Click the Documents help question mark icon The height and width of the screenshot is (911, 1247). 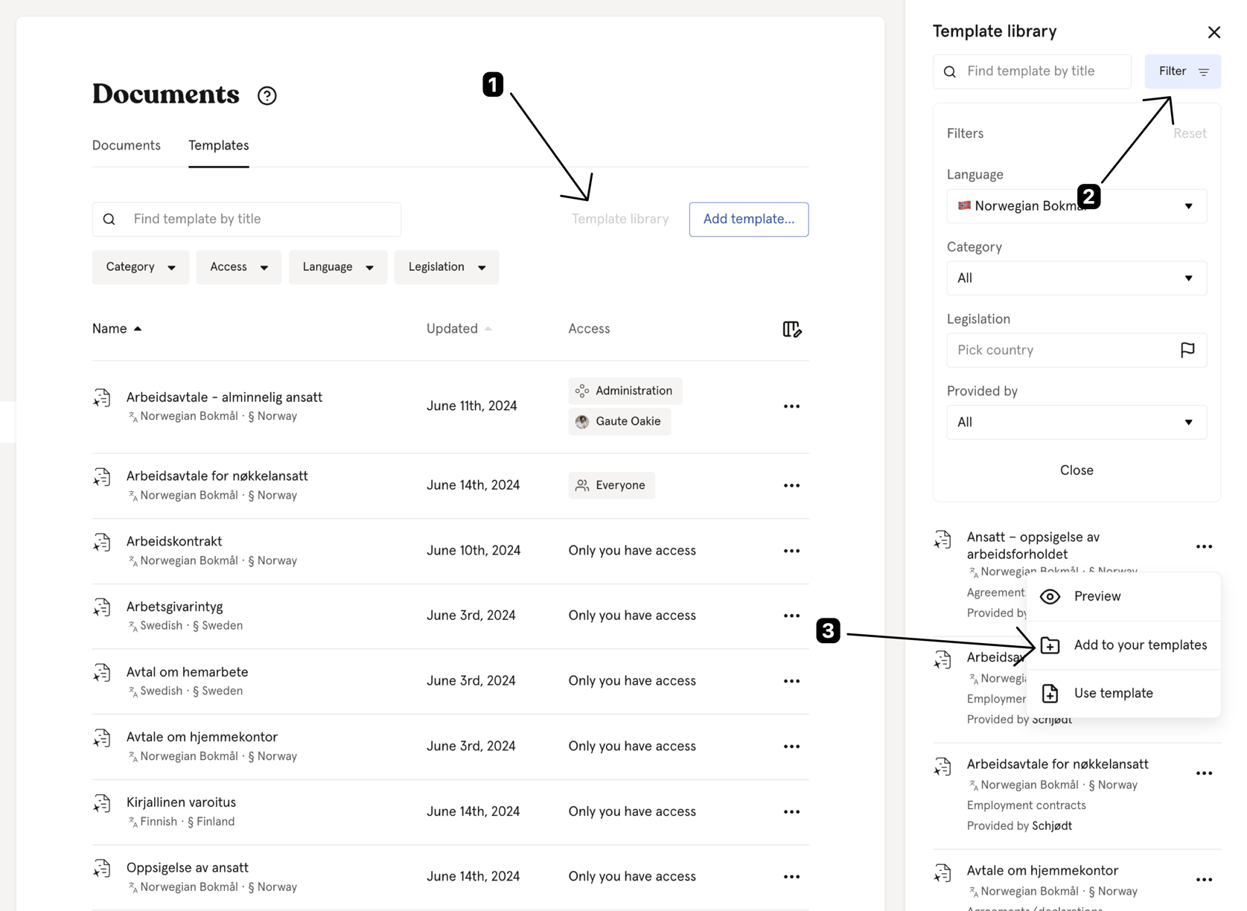point(267,95)
